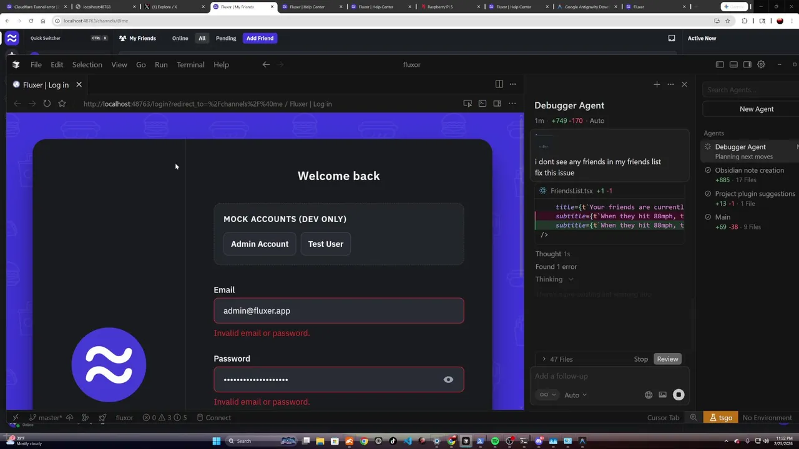Open the Selection menu

click(87, 65)
